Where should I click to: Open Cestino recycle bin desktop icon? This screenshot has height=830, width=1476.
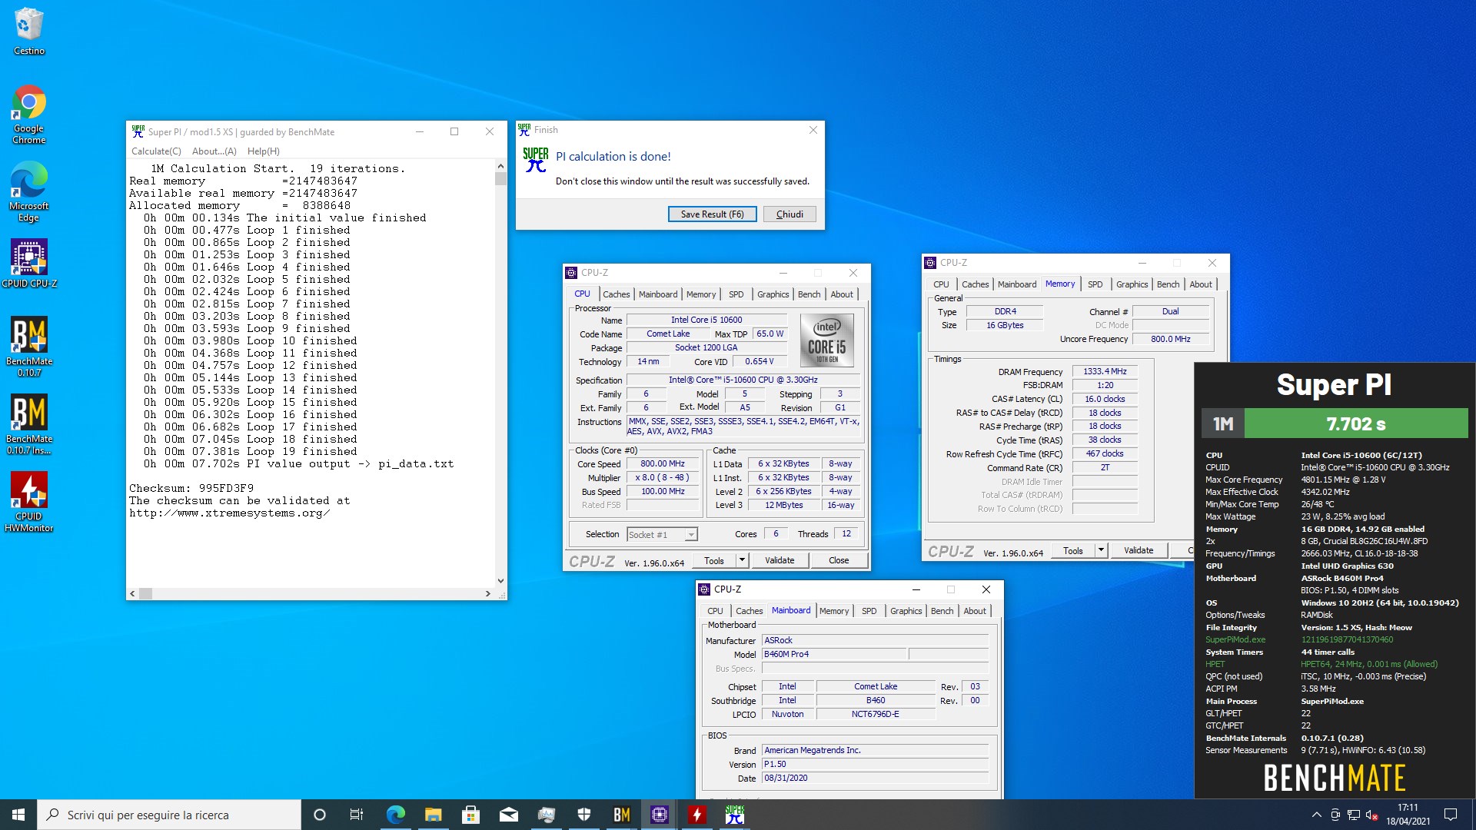coord(29,31)
